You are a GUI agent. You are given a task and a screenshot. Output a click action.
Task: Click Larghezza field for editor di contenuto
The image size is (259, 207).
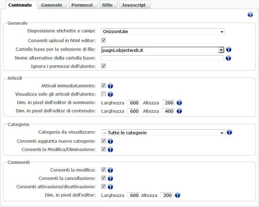pyautogui.click(x=133, y=111)
